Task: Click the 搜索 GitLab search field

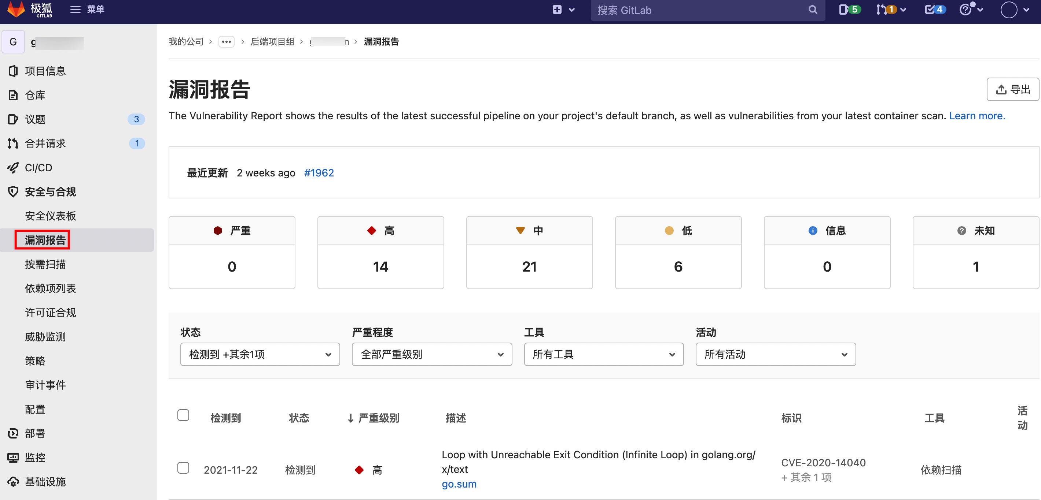Action: (699, 10)
